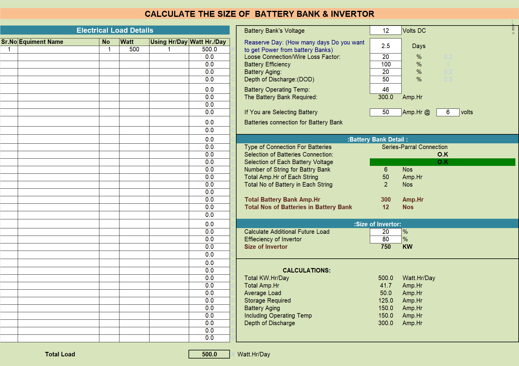Viewport: 519px width, 366px height.
Task: Click the empty Equipment Name cell of row 1
Action: click(x=59, y=50)
